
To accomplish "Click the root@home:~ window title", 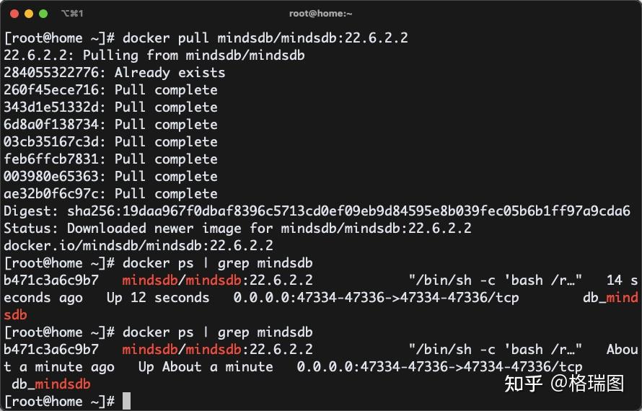I will (320, 14).
